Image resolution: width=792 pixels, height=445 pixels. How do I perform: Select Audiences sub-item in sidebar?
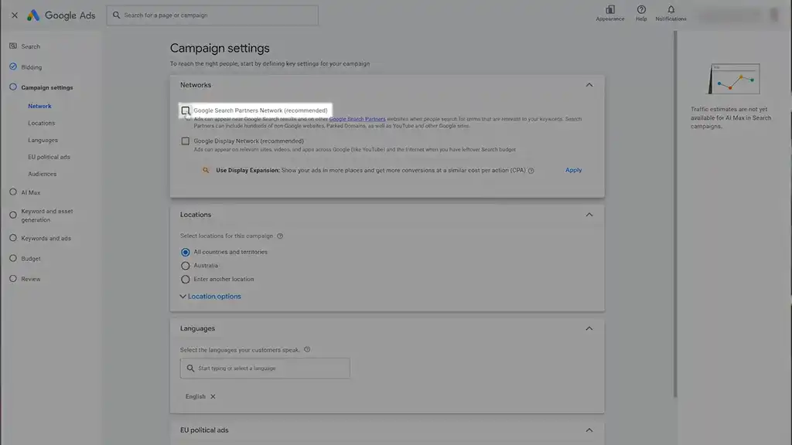(x=43, y=174)
